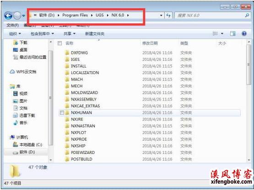Click the search magnifier icon
254x190 pixels.
coord(247,16)
